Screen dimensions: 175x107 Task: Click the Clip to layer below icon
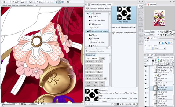(153, 61)
